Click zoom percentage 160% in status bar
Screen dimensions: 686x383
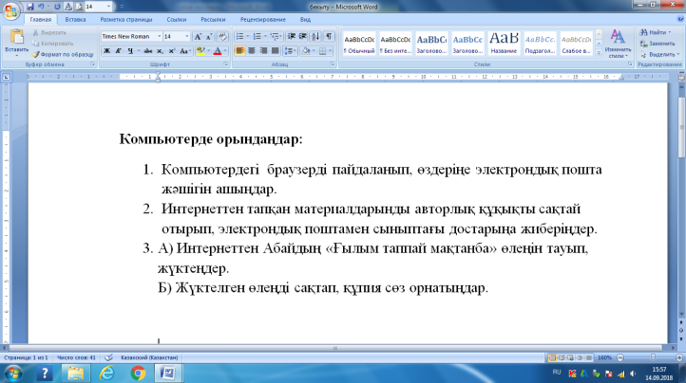pyautogui.click(x=604, y=357)
